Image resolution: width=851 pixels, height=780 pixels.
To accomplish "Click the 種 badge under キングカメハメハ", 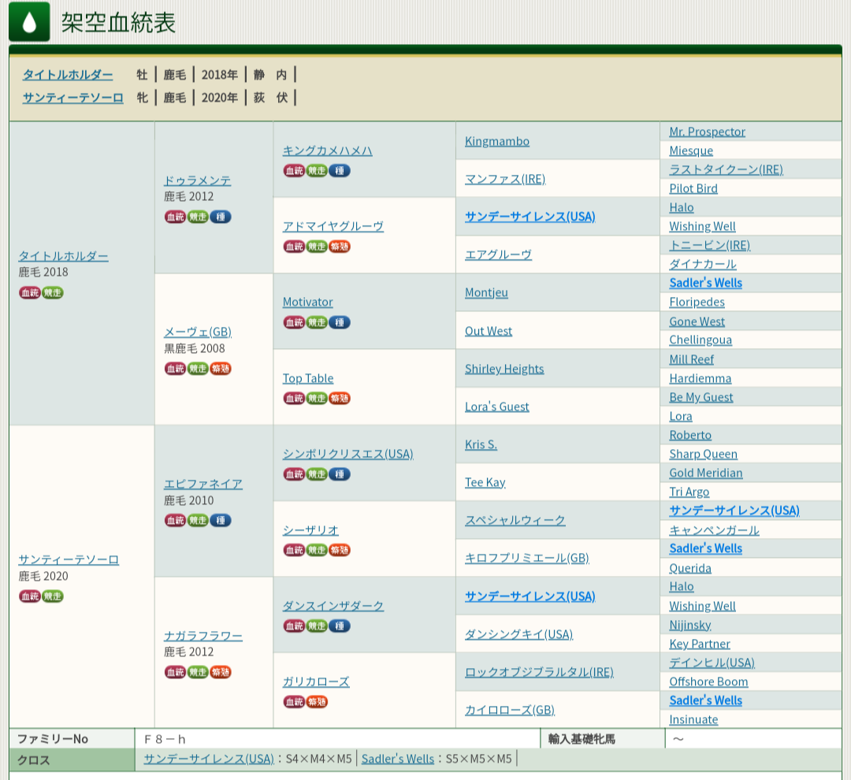I will click(339, 171).
